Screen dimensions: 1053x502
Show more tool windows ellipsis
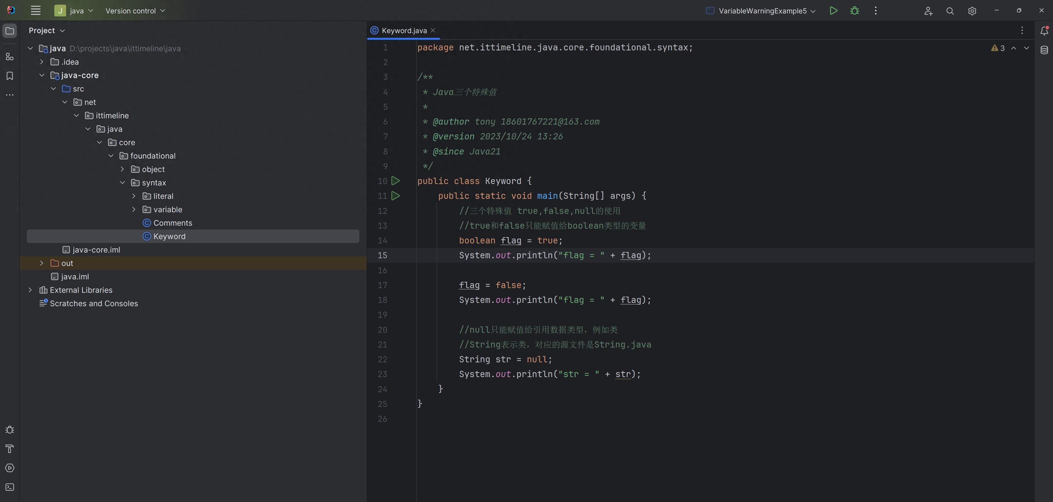tap(10, 95)
